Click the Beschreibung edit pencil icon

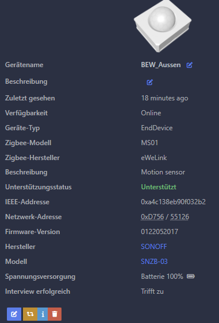(149, 82)
